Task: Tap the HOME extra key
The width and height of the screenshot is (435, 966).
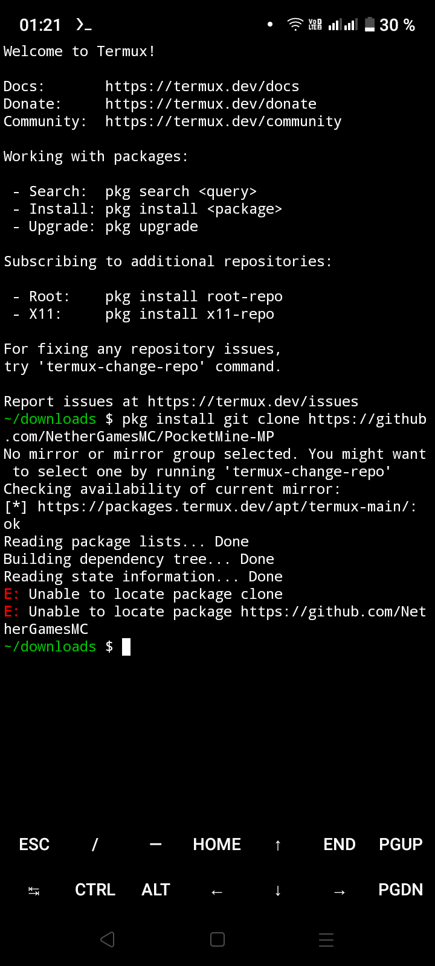Action: pyautogui.click(x=217, y=844)
